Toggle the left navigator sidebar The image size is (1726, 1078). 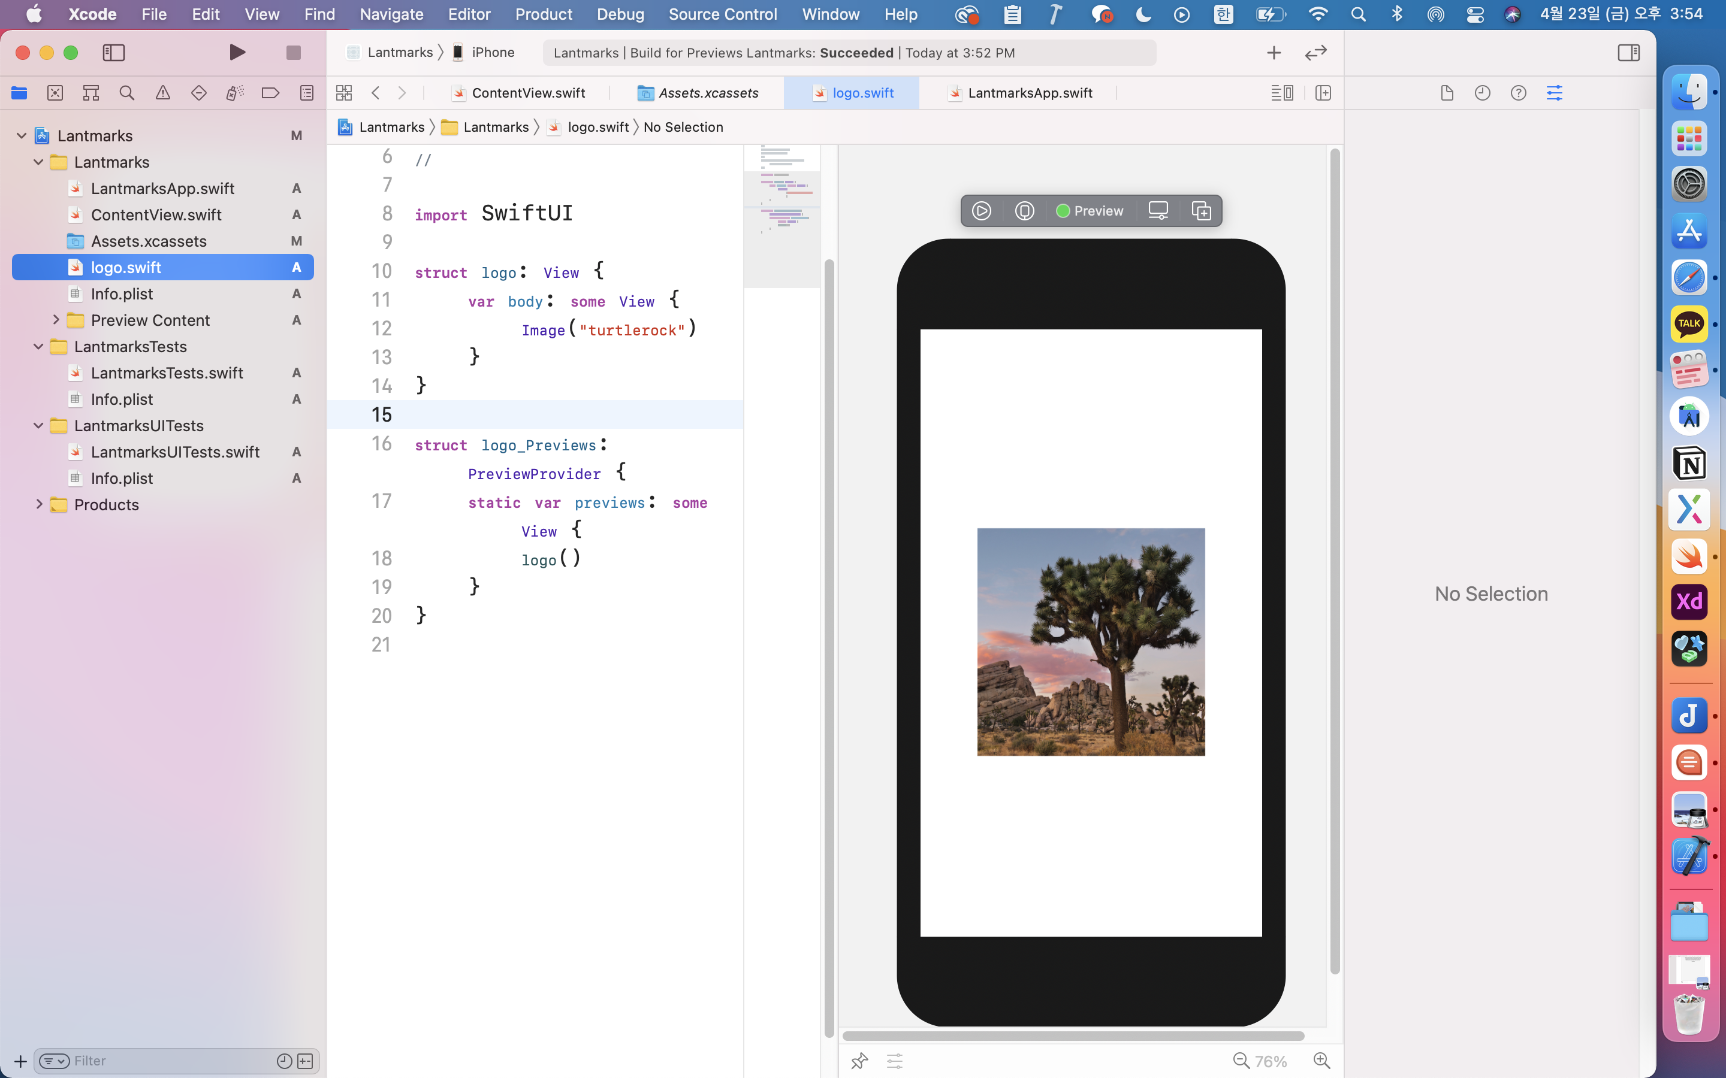[114, 52]
